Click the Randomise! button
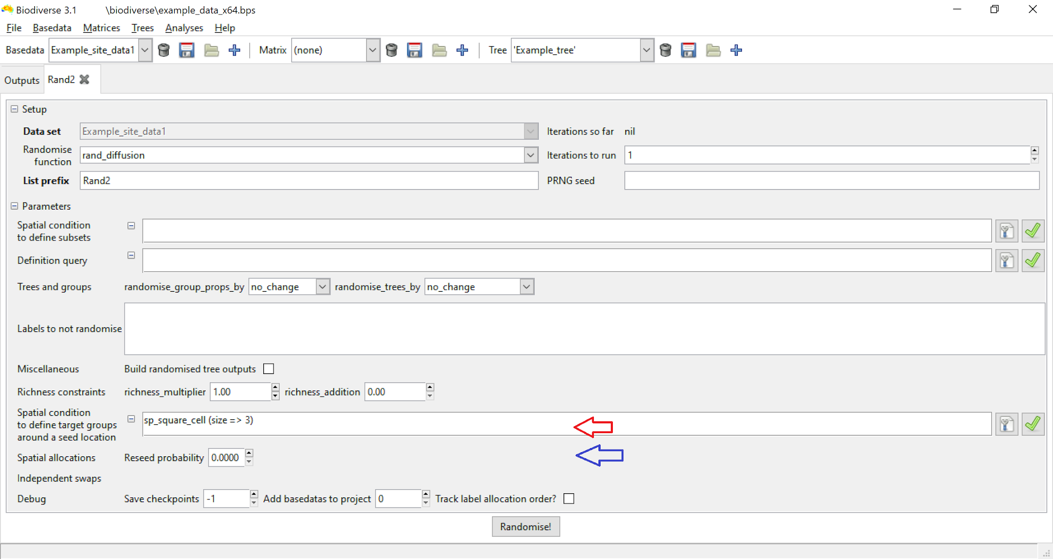 [x=525, y=526]
